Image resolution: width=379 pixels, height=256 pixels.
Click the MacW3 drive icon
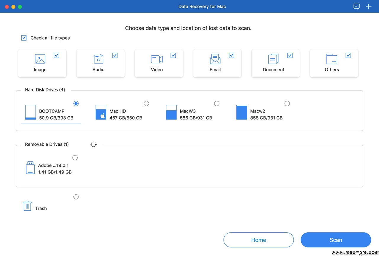(171, 112)
